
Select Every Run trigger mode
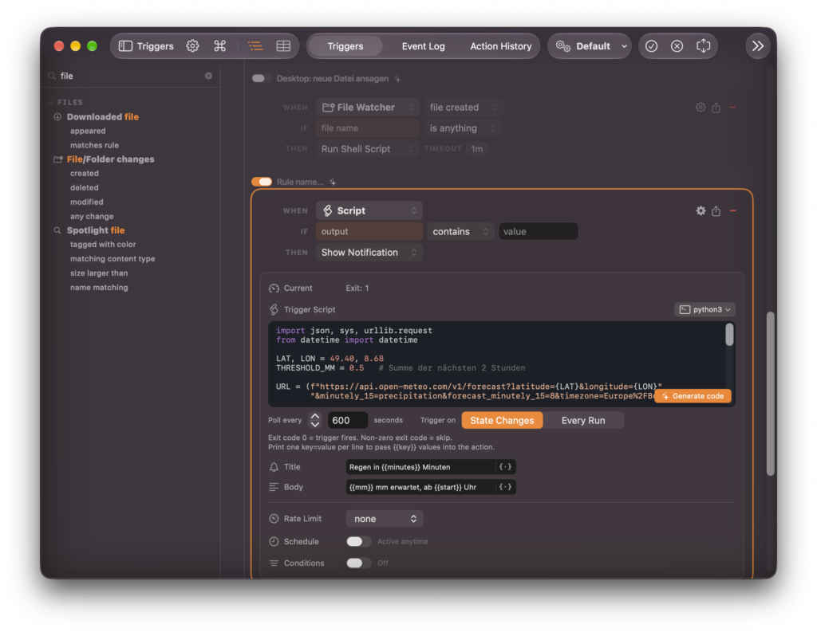583,421
